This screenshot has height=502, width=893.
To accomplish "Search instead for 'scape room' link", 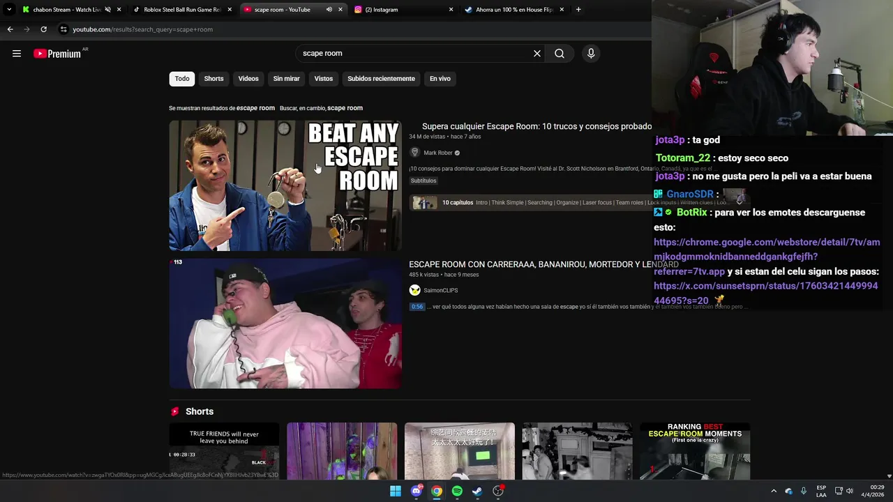I will tap(345, 108).
